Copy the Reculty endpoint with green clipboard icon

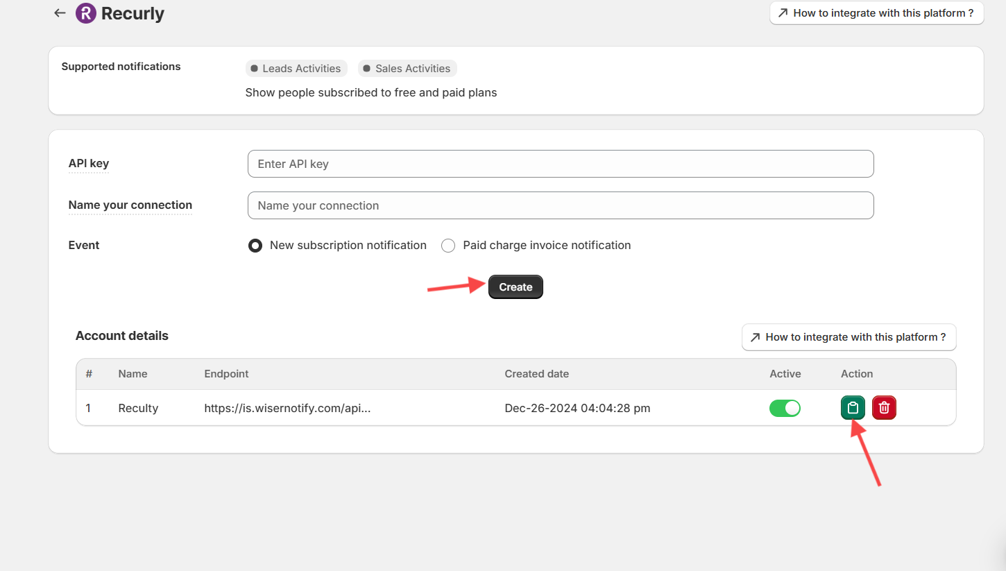(x=853, y=408)
